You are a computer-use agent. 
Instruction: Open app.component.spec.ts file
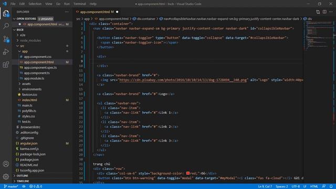coord(40,68)
